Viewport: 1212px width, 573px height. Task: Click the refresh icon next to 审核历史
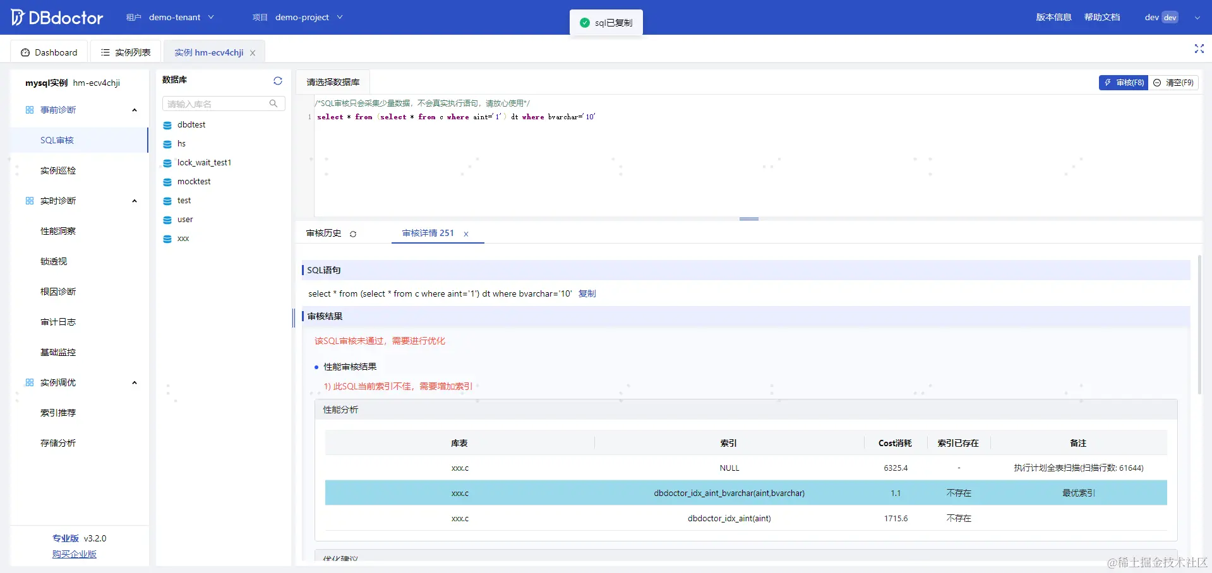coord(353,233)
